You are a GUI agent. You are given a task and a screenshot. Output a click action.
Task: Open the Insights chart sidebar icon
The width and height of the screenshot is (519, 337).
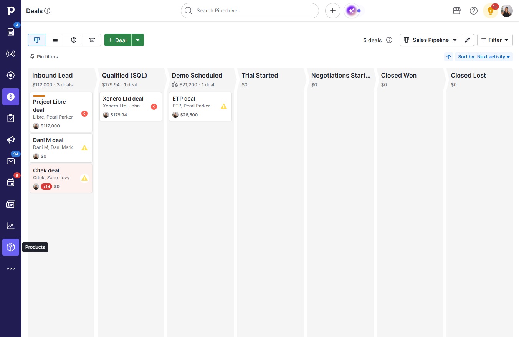[11, 226]
